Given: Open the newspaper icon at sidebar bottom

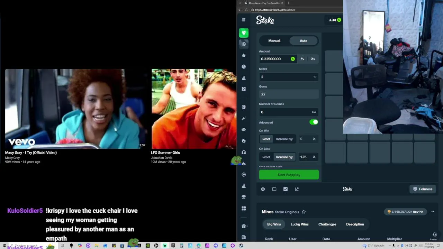Looking at the screenshot, I should pos(244,237).
